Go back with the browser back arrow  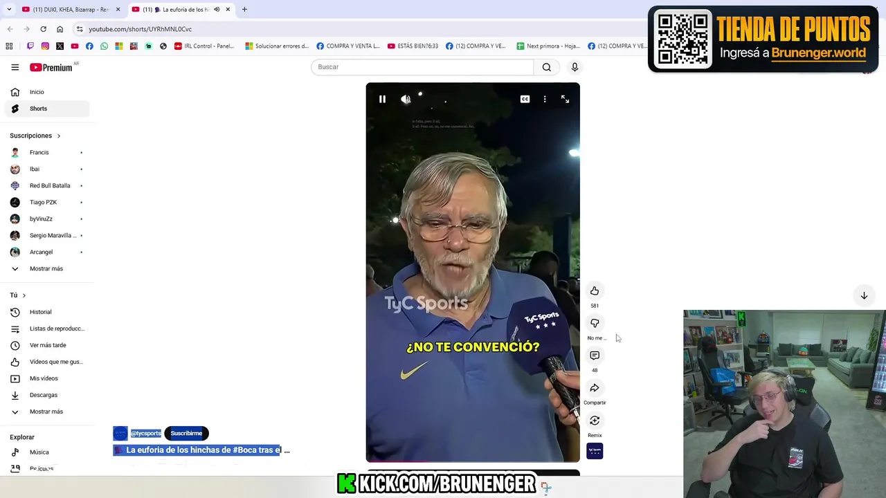coord(10,29)
